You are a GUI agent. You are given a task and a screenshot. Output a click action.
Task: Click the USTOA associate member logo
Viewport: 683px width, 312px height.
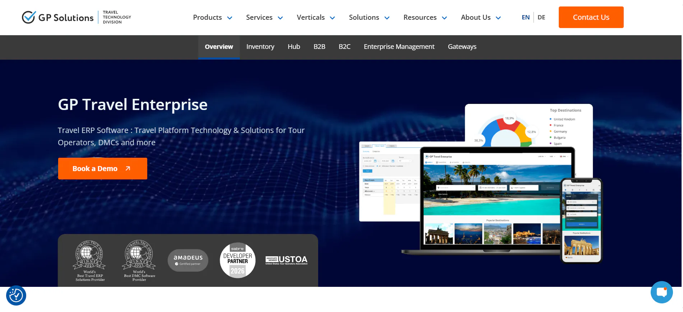pos(287,260)
